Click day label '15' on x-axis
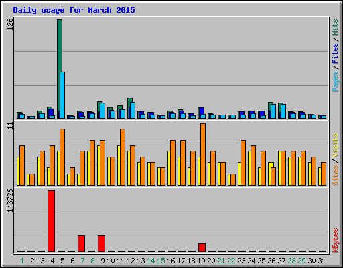 [x=161, y=261]
